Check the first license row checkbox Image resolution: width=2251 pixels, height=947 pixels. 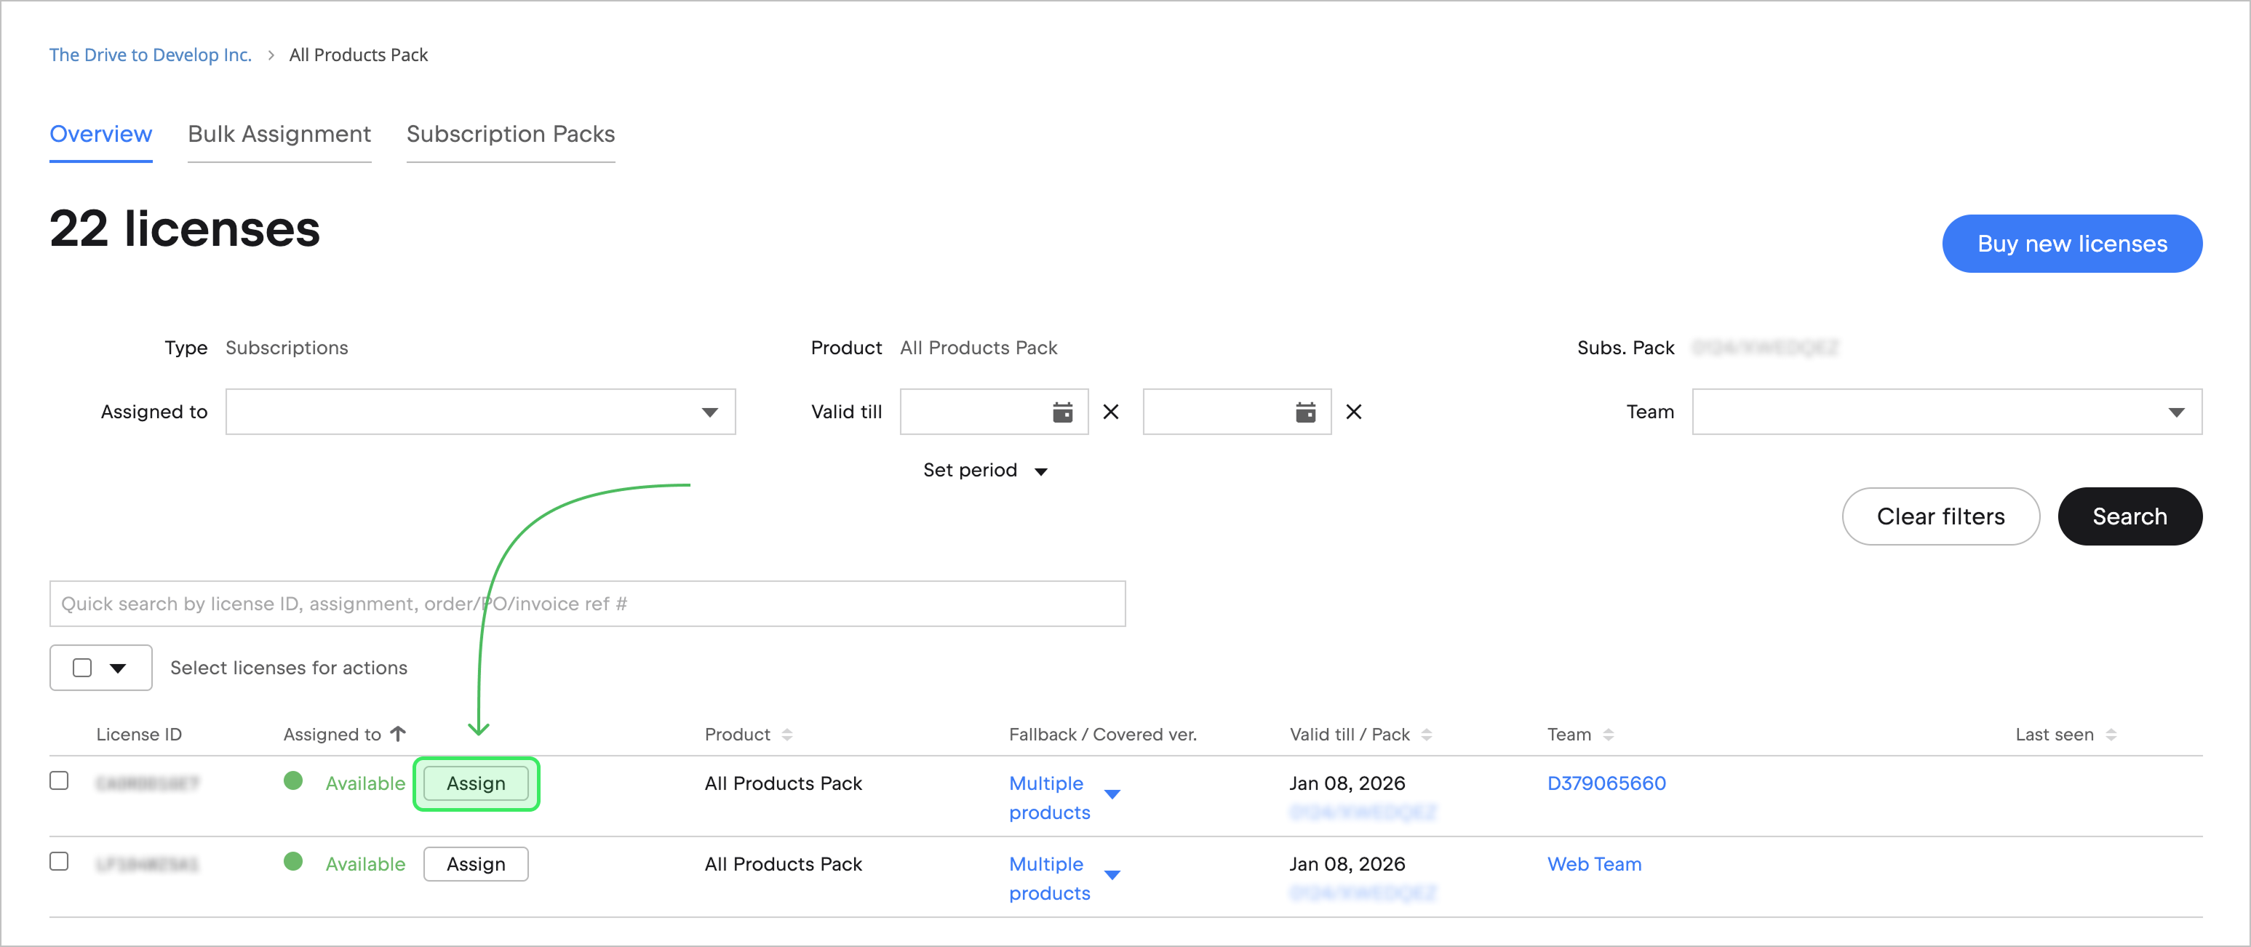tap(60, 780)
